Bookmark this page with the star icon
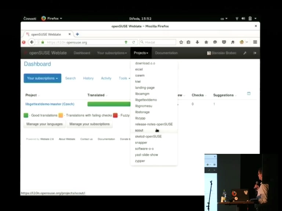Image resolution: width=282 pixels, height=211 pixels. pos(181,42)
